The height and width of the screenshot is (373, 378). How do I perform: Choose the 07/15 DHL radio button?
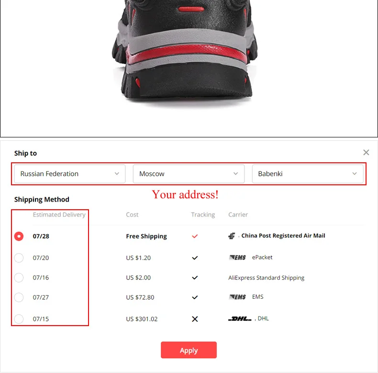19,319
